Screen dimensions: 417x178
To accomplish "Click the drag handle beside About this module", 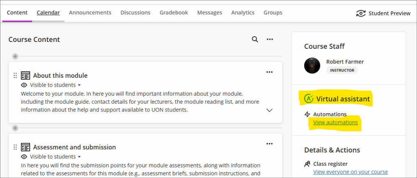I will pos(15,75).
